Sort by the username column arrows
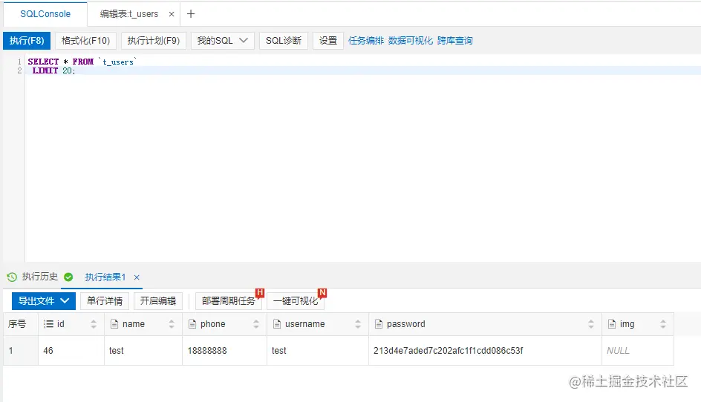This screenshot has height=402, width=701. pyautogui.click(x=358, y=324)
